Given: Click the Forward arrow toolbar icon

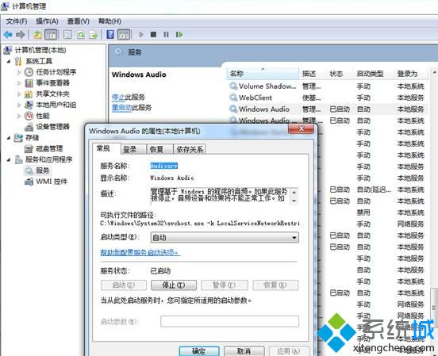Looking at the screenshot, I should (21, 35).
